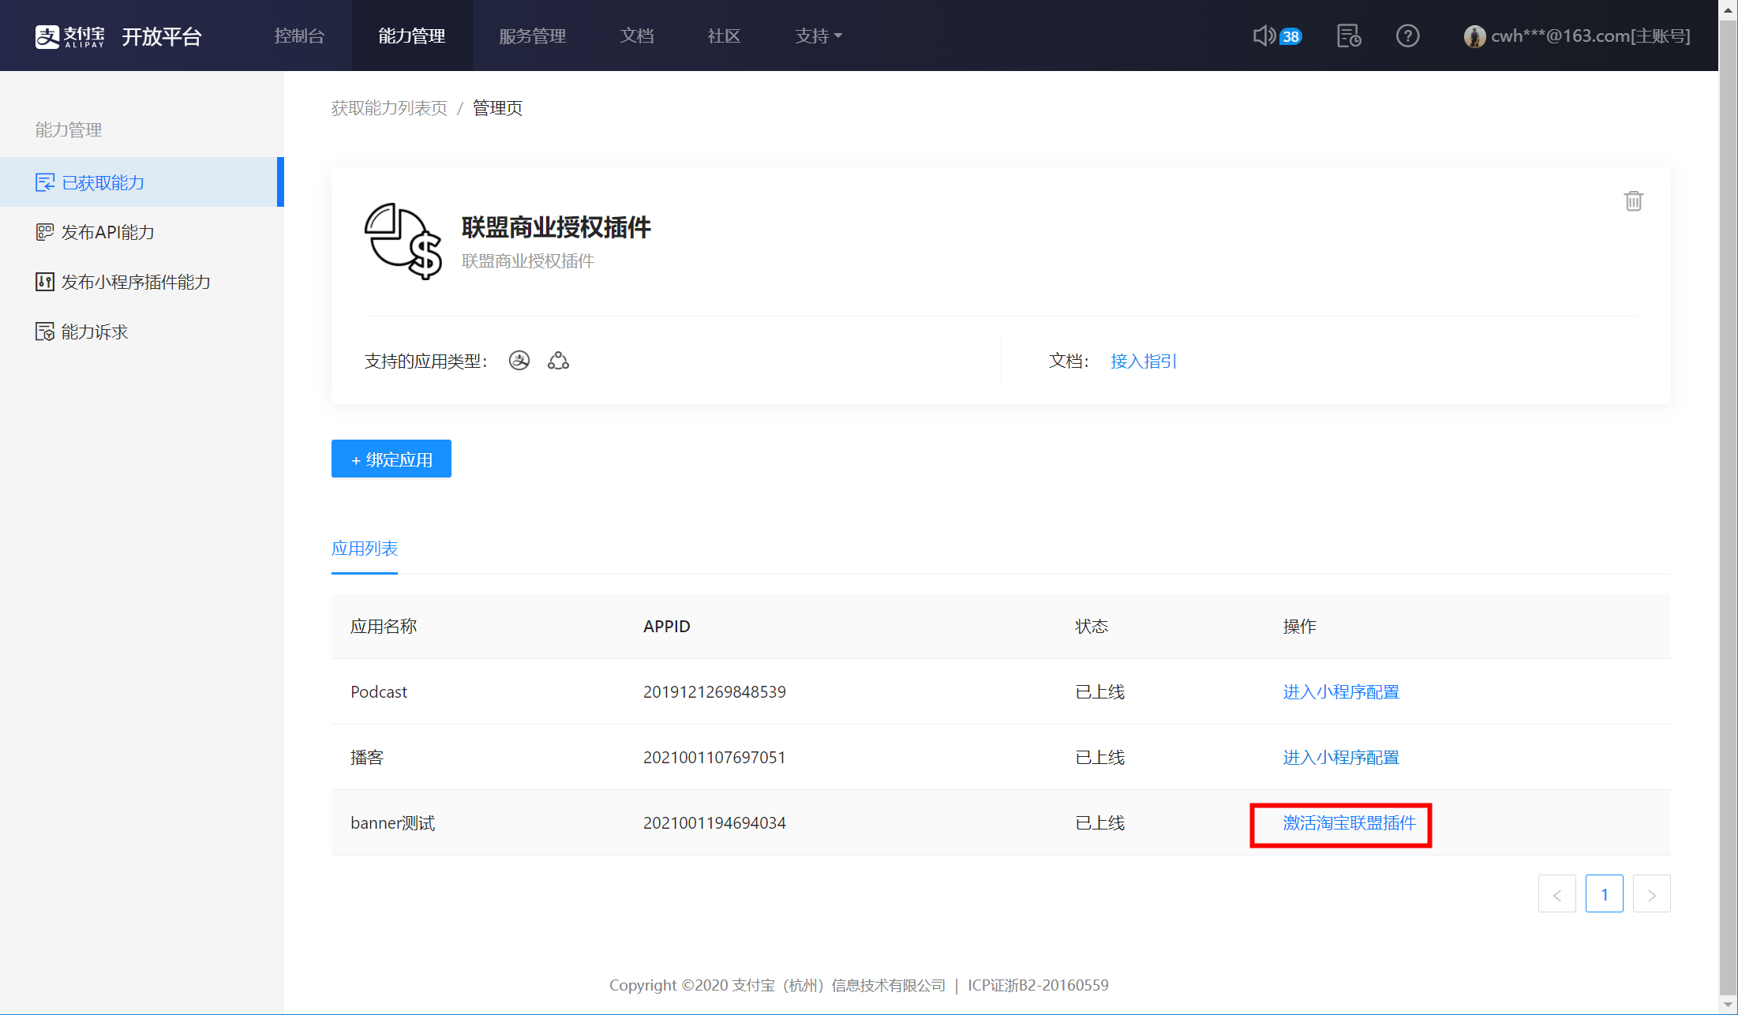Click the APPID column header
This screenshot has height=1015, width=1738.
(667, 627)
